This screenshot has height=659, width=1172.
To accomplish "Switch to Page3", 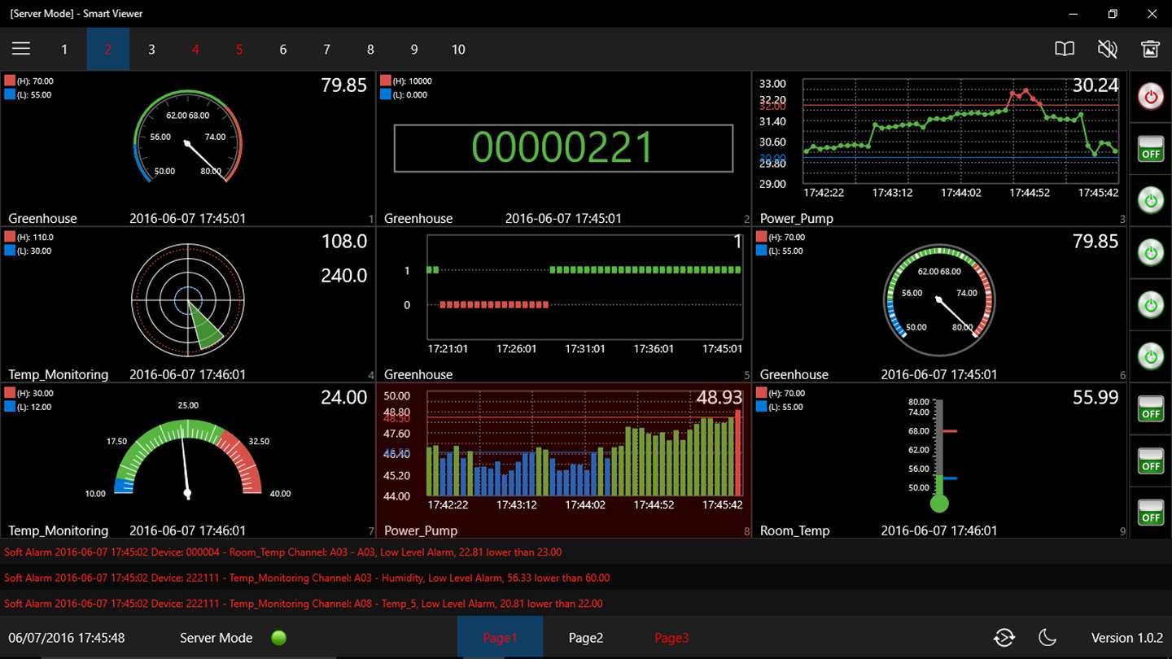I will [x=671, y=638].
